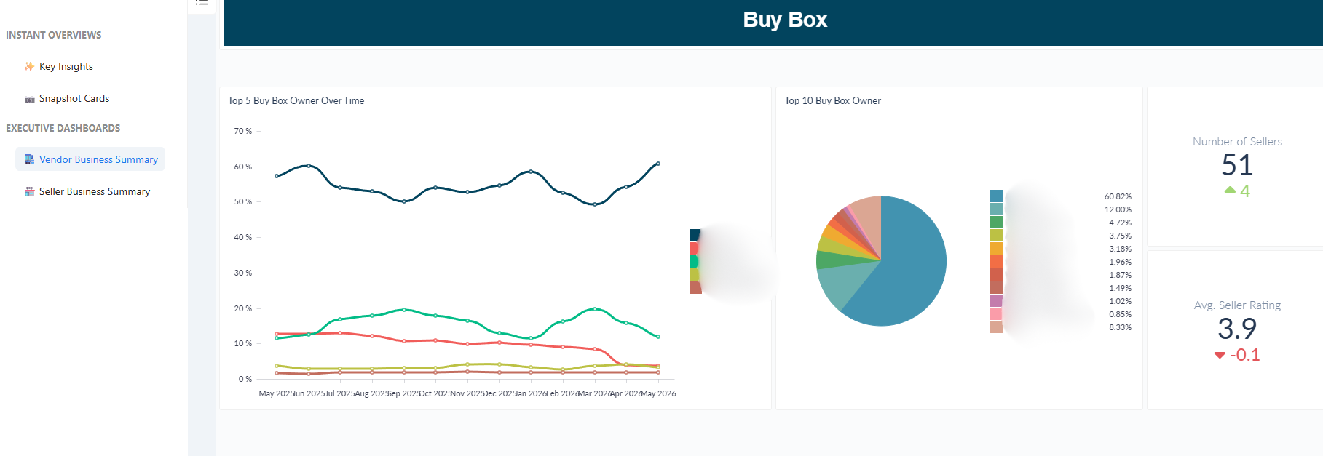Image resolution: width=1323 pixels, height=456 pixels.
Task: Click the 60.82% legend value
Action: pos(1118,196)
